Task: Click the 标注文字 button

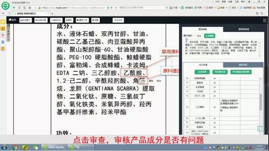Action: (x=118, y=20)
